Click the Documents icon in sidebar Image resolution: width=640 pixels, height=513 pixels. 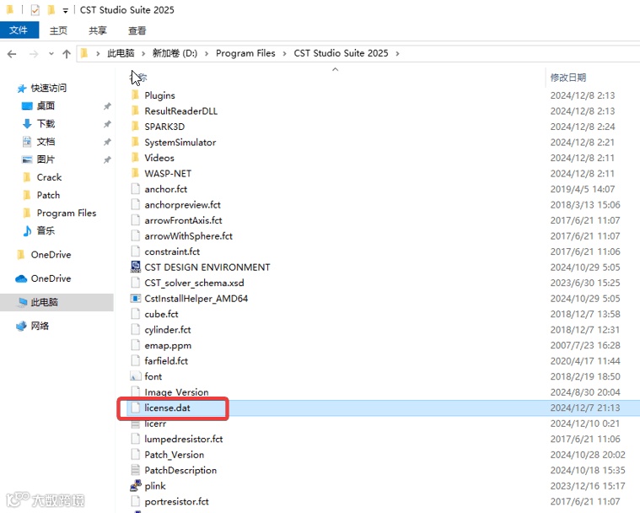click(x=27, y=142)
